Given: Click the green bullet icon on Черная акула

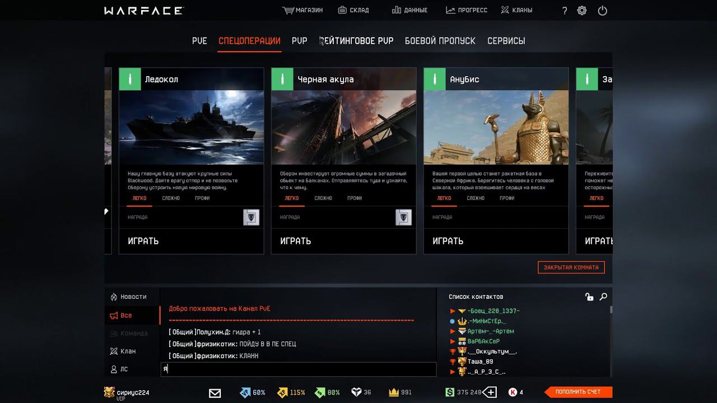Looking at the screenshot, I should pyautogui.click(x=282, y=79).
